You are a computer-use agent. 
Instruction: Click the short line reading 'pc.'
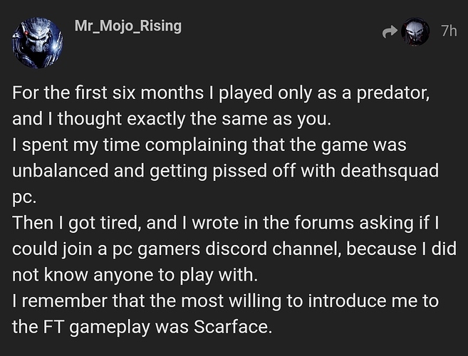point(24,198)
